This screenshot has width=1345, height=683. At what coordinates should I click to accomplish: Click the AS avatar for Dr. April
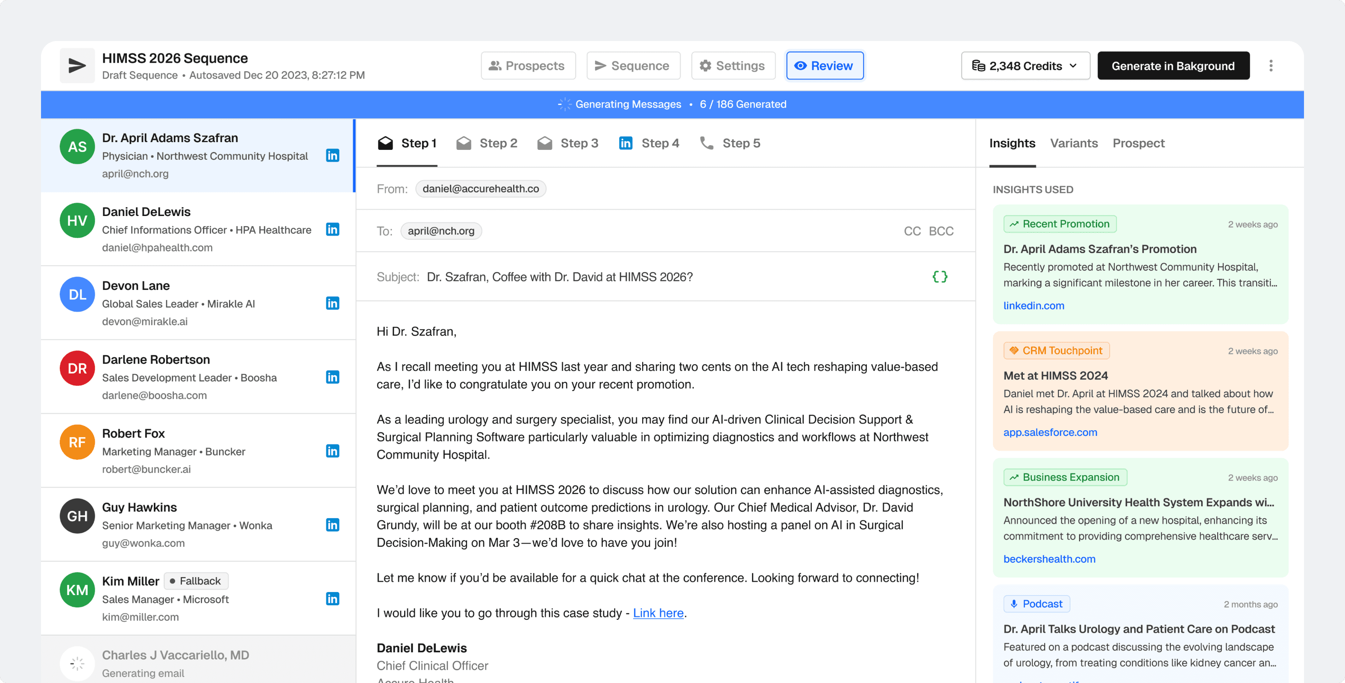pos(77,146)
